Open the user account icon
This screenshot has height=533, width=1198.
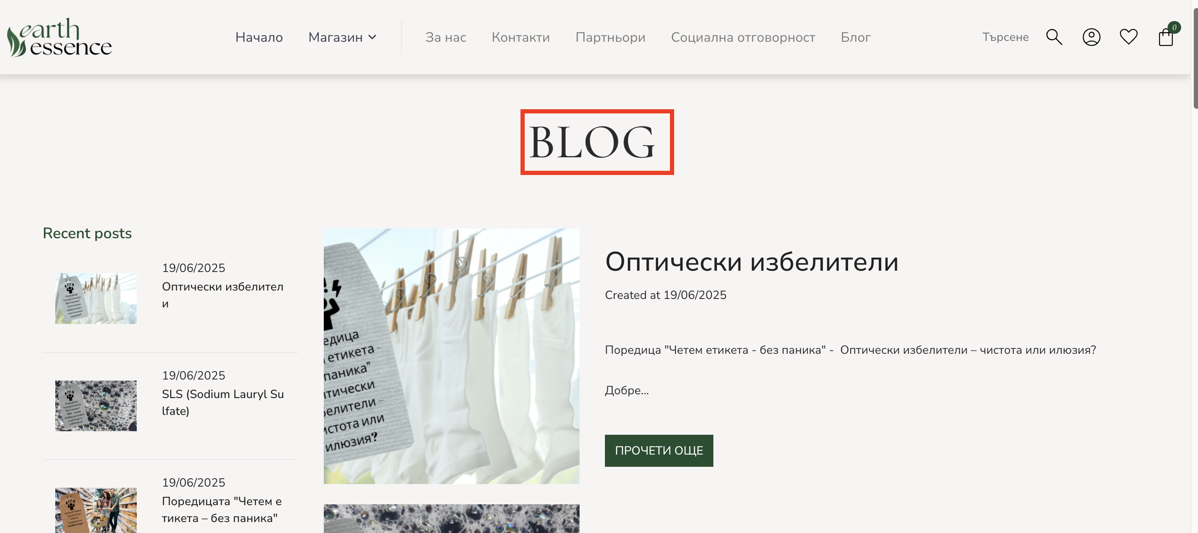[1091, 37]
